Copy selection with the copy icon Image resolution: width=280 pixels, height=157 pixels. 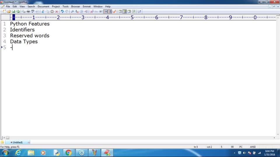[48, 12]
